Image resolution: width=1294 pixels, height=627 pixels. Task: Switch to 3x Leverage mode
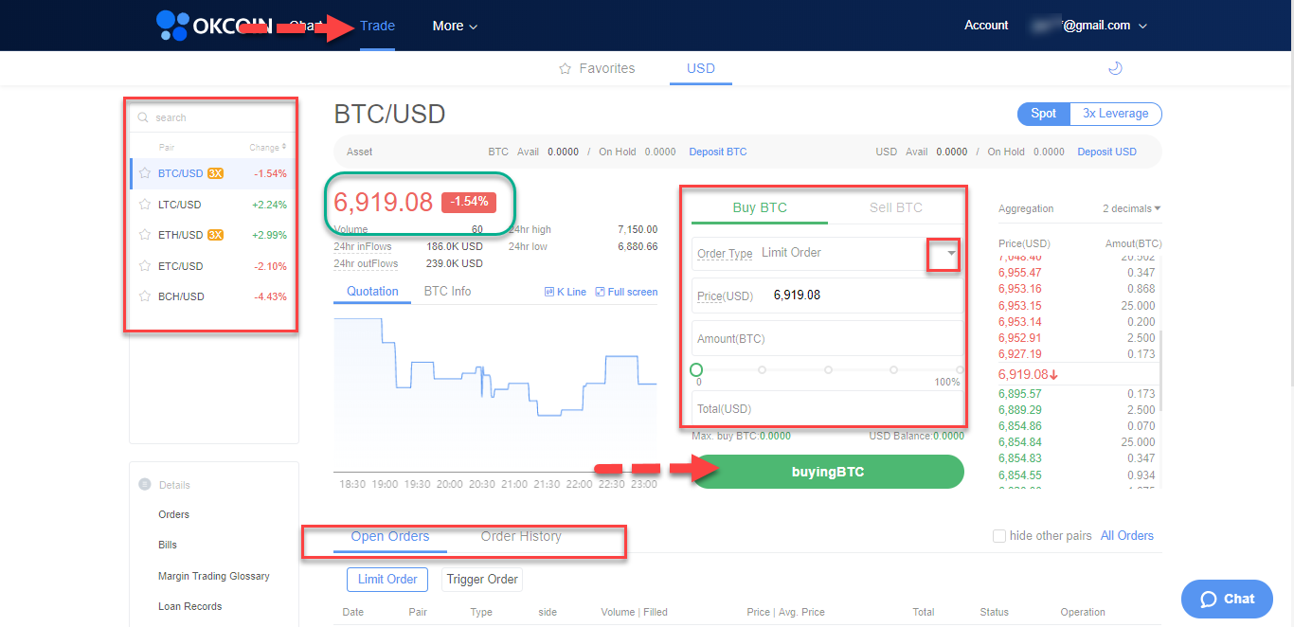coord(1116,114)
